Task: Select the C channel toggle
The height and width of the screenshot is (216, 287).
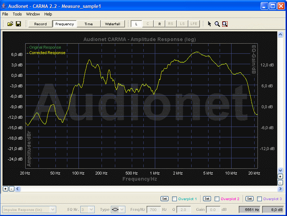Action: coord(148,24)
